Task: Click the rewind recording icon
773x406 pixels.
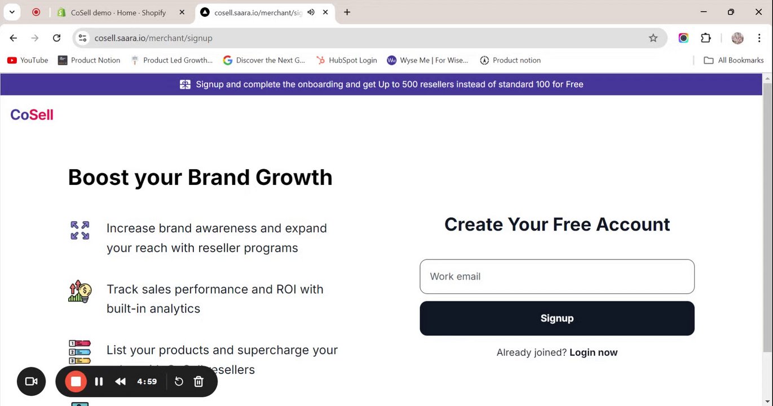Action: 120,382
